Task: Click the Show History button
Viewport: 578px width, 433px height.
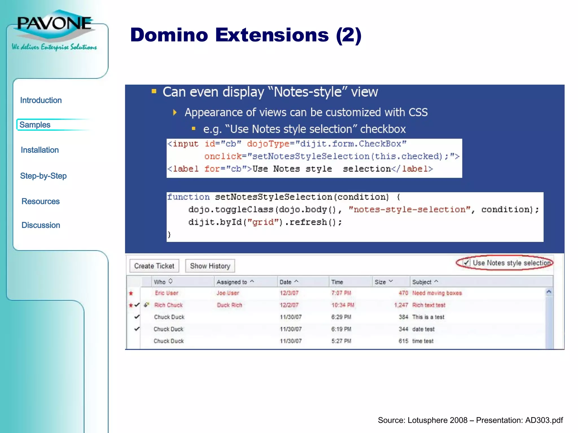Action: click(x=210, y=266)
